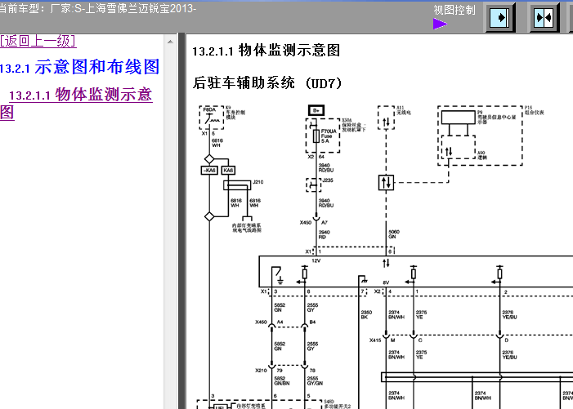Screen dimensions: 573x409
Task: Click the A90 逻辑 label
Action: [482, 155]
